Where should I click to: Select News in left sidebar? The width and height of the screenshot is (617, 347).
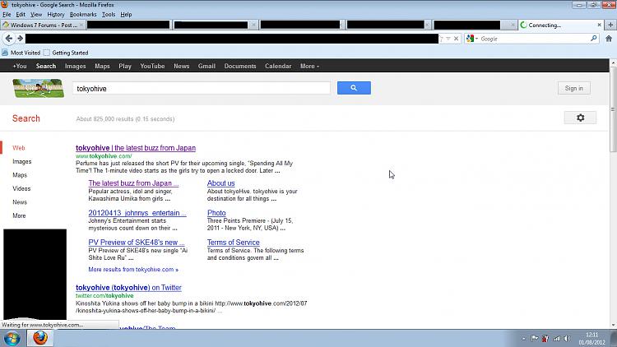pyautogui.click(x=20, y=202)
